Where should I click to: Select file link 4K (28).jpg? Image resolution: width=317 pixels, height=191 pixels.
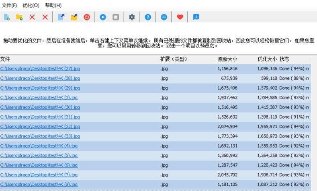click(x=40, y=78)
